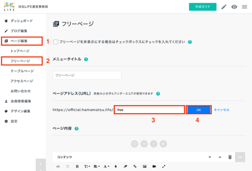Image resolution: width=252 pixels, height=171 pixels.
Task: Toggle the eye preview icon in header
Action: pyautogui.click(x=234, y=7)
